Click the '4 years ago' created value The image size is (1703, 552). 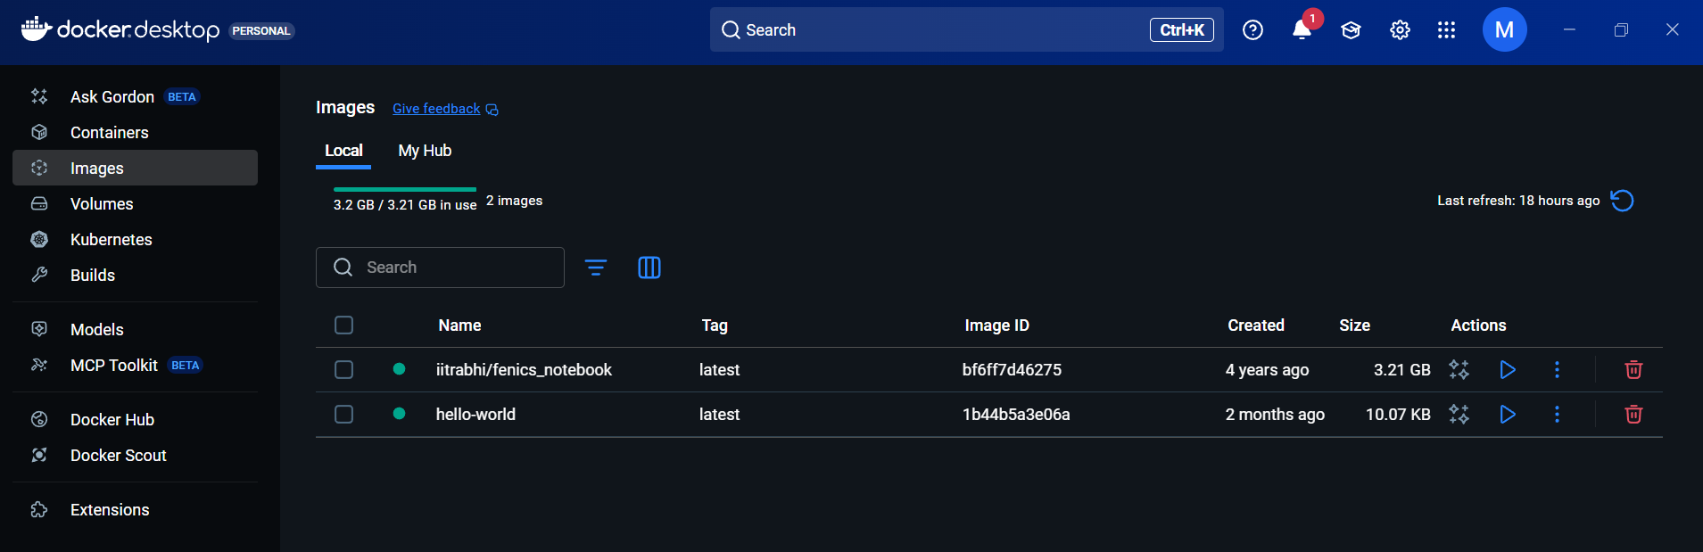[x=1267, y=369]
